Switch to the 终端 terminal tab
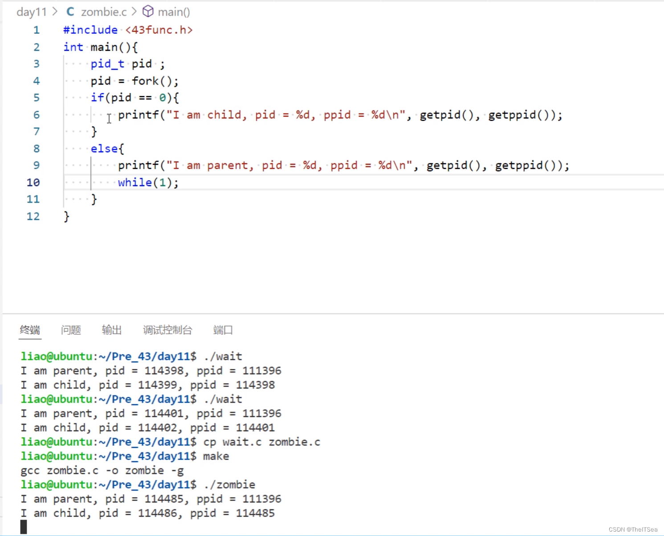Image resolution: width=664 pixels, height=536 pixels. point(30,330)
